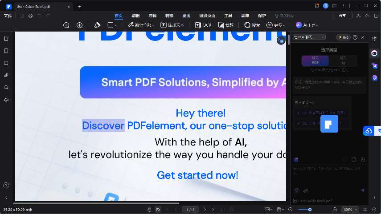
Task: Open the layers panel in left sidebar
Action: tap(6, 100)
